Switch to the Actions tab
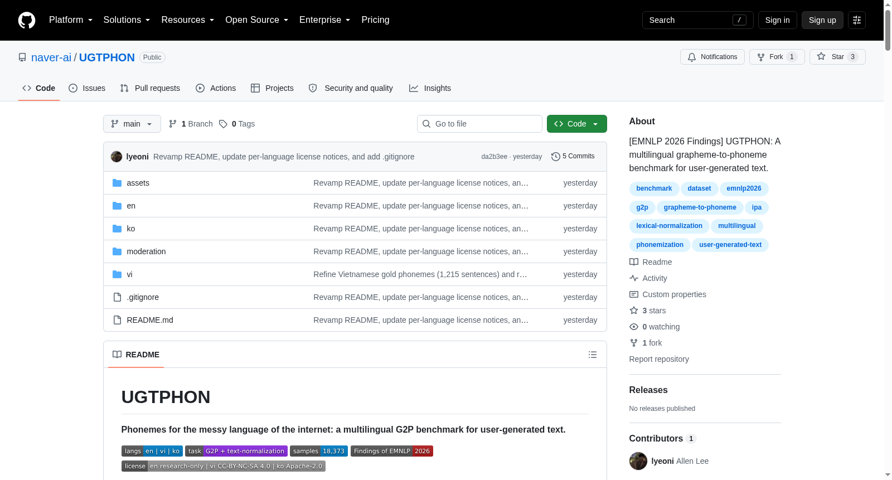892x480 pixels. coord(216,88)
